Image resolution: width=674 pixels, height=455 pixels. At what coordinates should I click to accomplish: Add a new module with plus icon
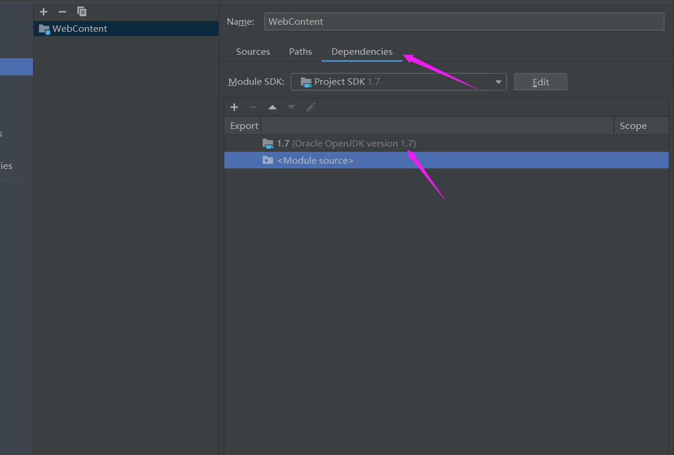pos(44,12)
